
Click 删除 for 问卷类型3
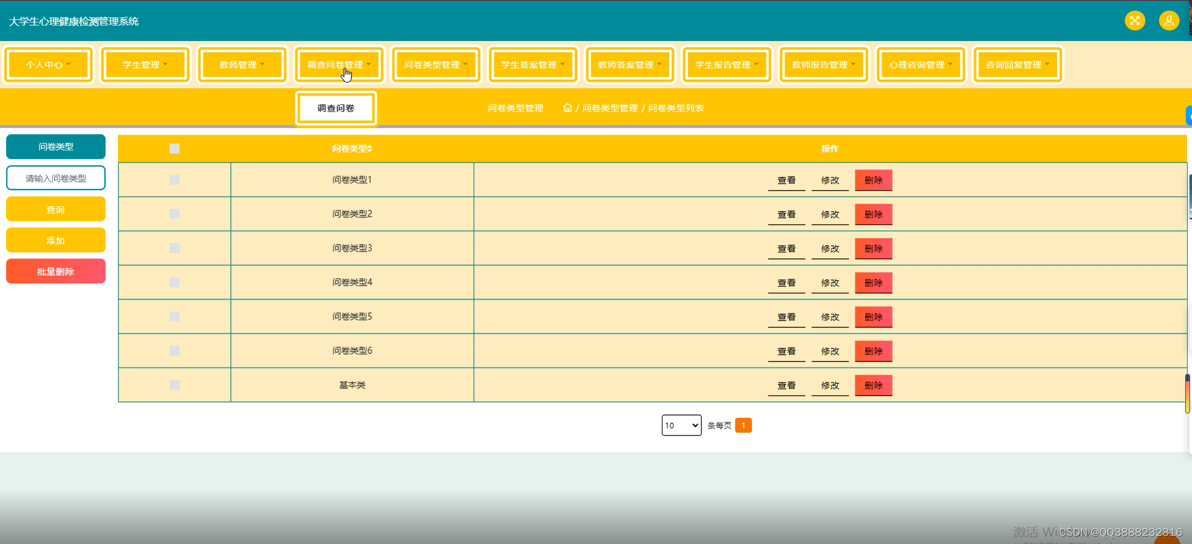[874, 248]
